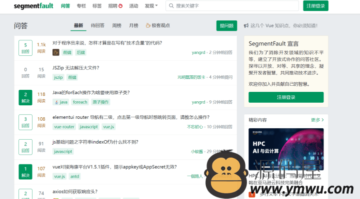Expand 更多 in 精彩内容 panel
Viewport: 360px width, 199px height.
(317, 120)
